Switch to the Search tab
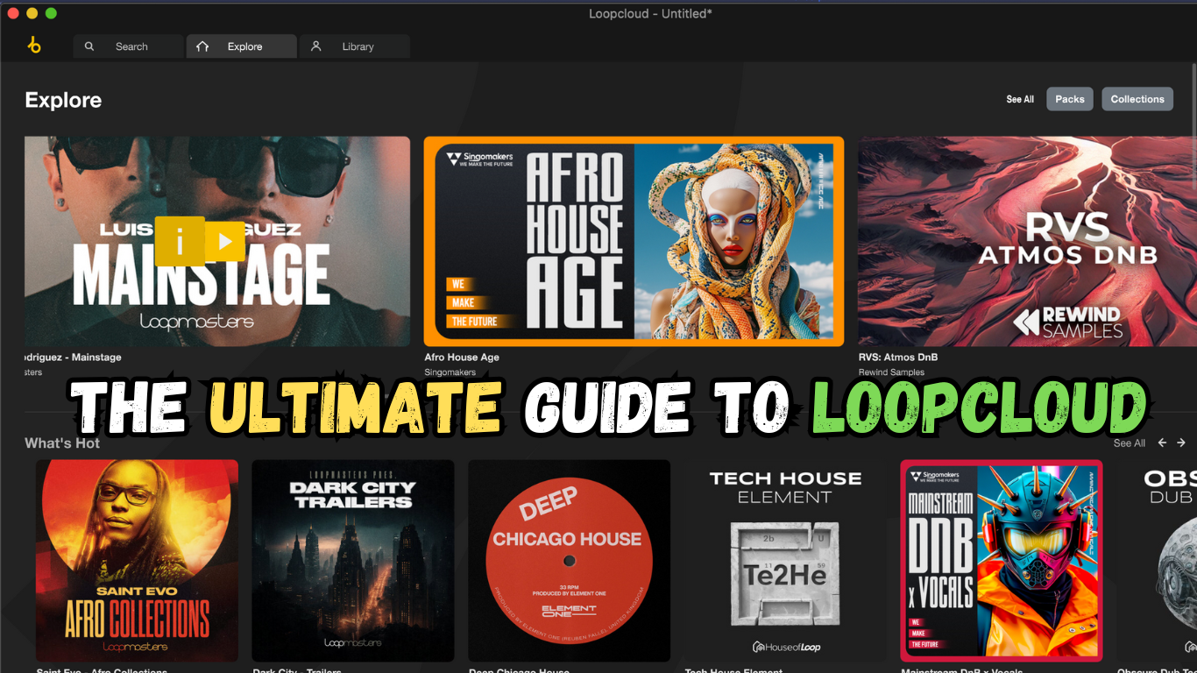This screenshot has height=673, width=1197. click(128, 46)
